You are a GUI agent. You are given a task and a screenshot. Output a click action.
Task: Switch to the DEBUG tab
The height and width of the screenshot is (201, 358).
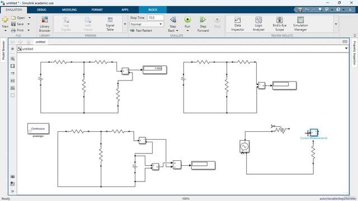point(41,9)
